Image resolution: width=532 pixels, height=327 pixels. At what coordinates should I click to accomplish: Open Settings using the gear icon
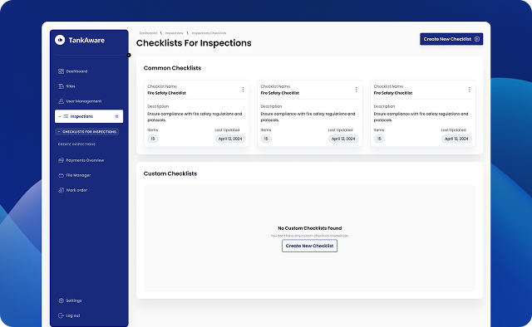click(x=61, y=300)
